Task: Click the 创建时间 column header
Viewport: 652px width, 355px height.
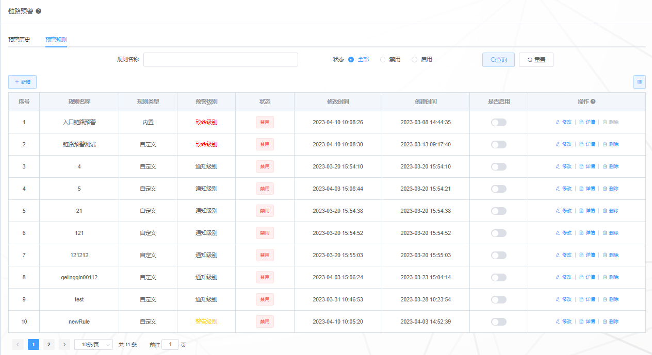Action: tap(426, 102)
